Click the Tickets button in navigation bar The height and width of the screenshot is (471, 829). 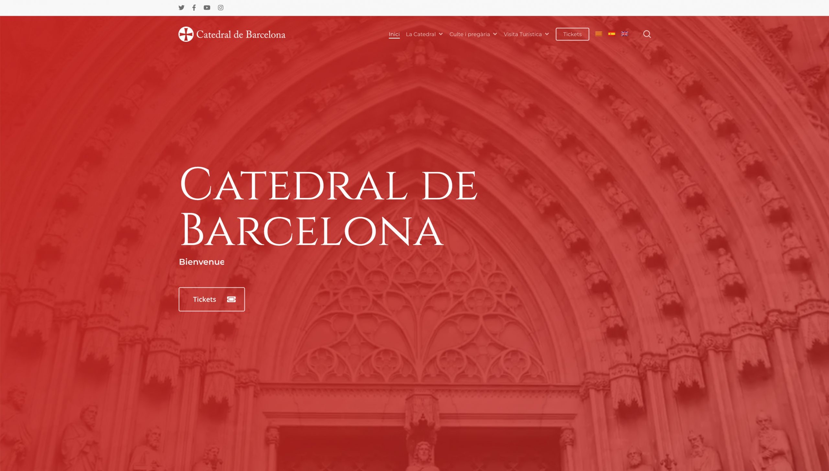point(573,34)
